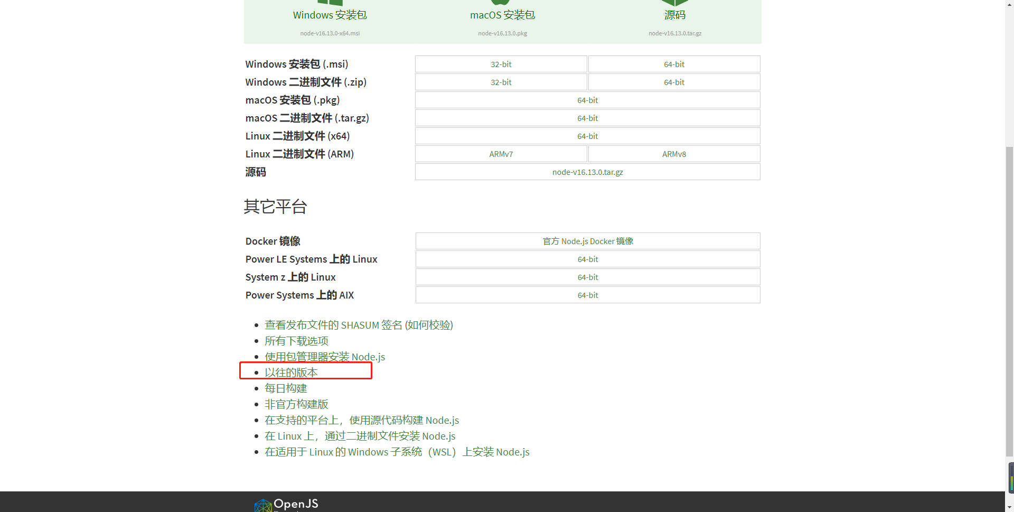Click the System z 上的 Linux row label
This screenshot has width=1014, height=512.
click(x=290, y=277)
